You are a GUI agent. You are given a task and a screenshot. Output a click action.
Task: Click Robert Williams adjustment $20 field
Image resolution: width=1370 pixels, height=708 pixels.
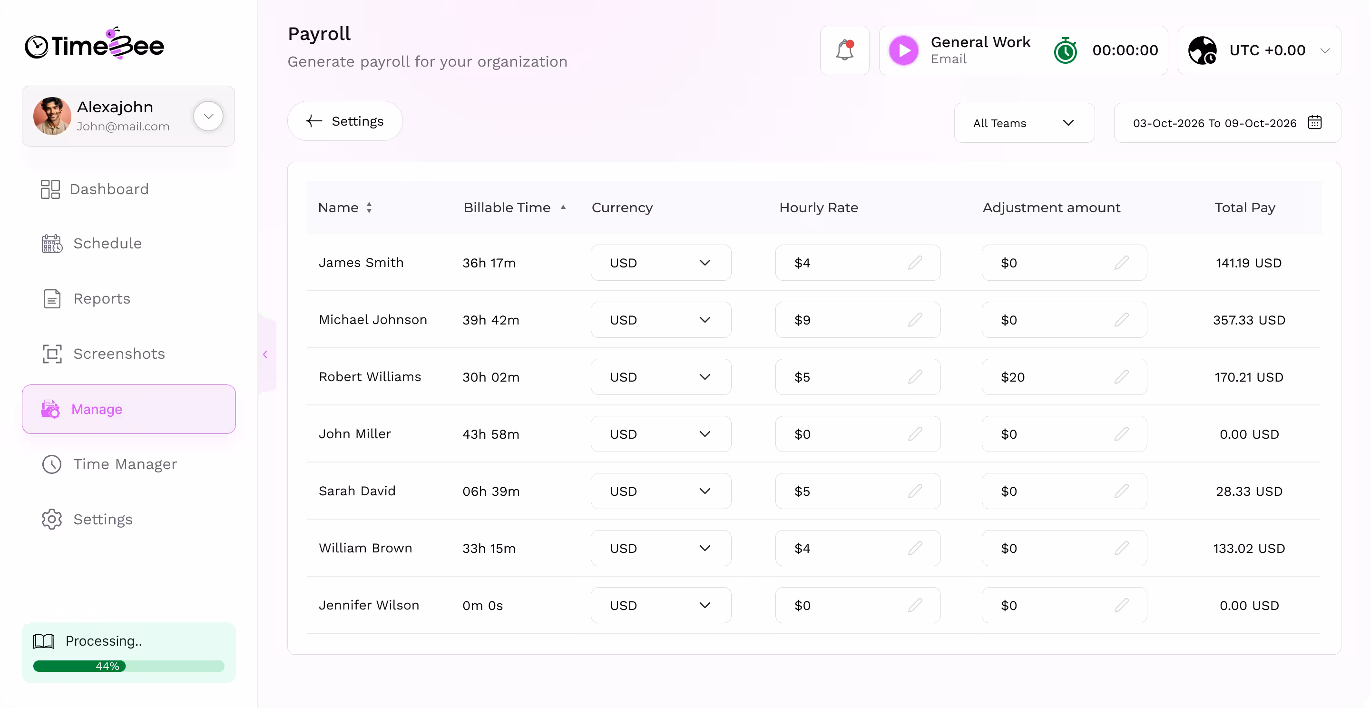click(1064, 377)
